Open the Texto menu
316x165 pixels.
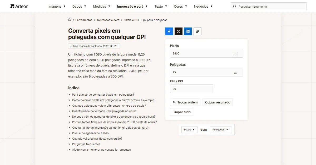pyautogui.click(x=161, y=6)
